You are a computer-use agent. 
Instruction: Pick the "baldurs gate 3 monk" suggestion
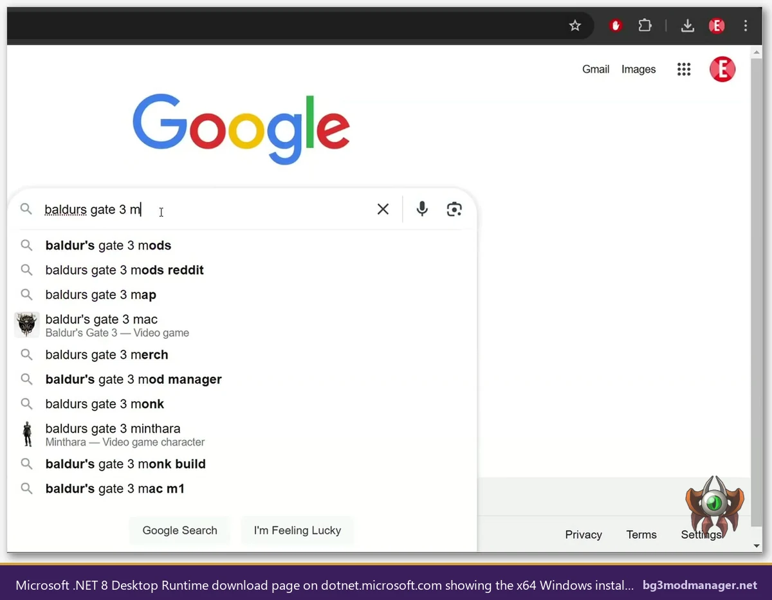pos(242,404)
